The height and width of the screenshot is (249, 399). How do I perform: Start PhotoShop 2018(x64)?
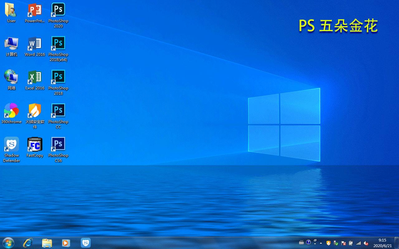[58, 43]
